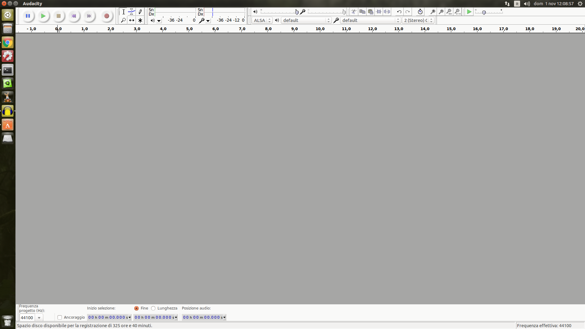Screen dimensions: 585x329
Task: Click the Skip to Start button
Action: pyautogui.click(x=74, y=16)
